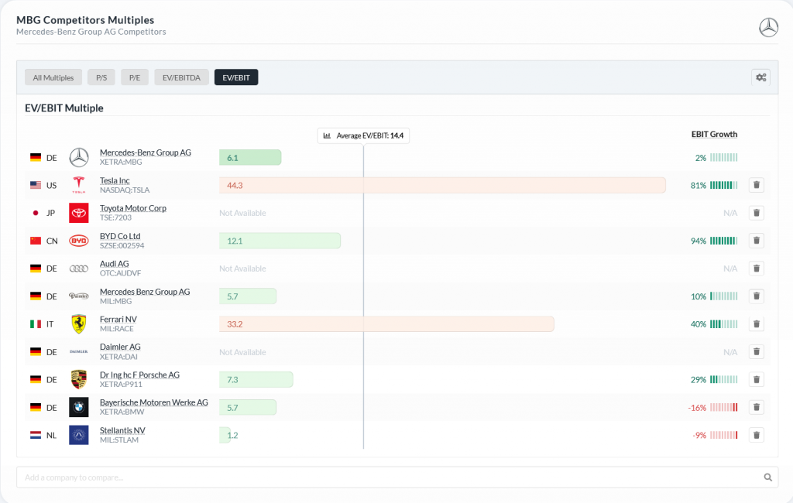The image size is (793, 503).
Task: Click the Toyota logo icon
Action: (79, 213)
